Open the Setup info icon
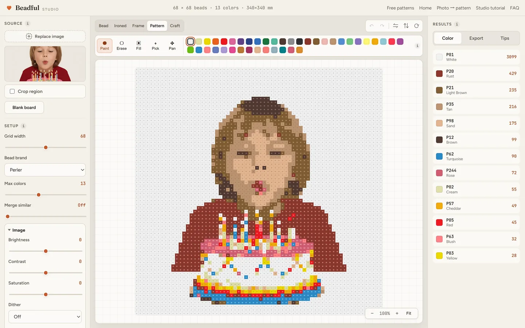This screenshot has width=525, height=328. (x=23, y=126)
